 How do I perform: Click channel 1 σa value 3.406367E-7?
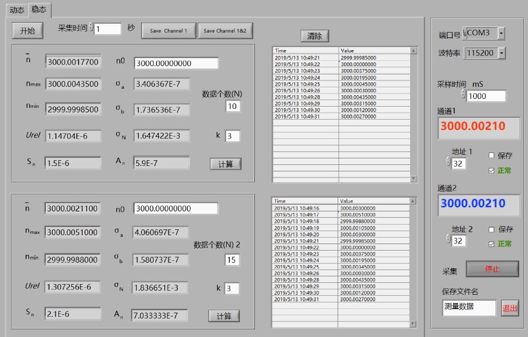tap(161, 84)
